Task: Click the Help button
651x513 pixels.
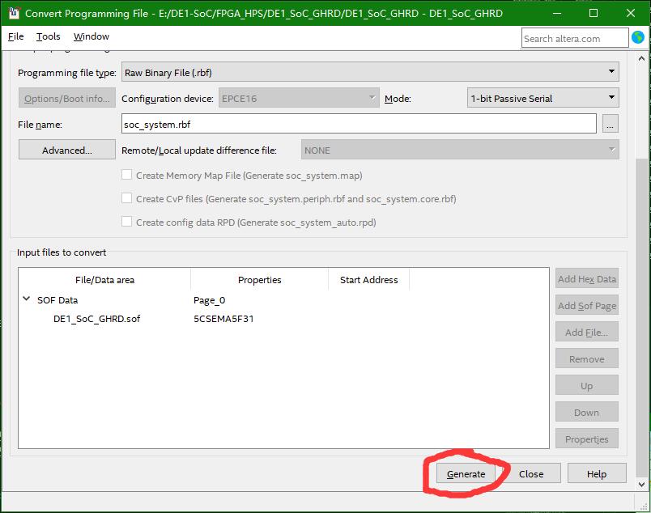Action: 597,473
